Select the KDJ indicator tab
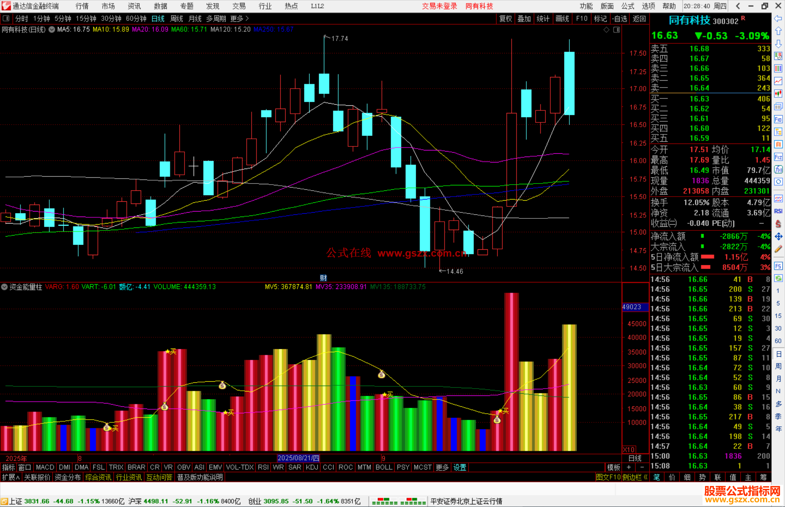Screen dimensions: 785x507 [x=312, y=467]
